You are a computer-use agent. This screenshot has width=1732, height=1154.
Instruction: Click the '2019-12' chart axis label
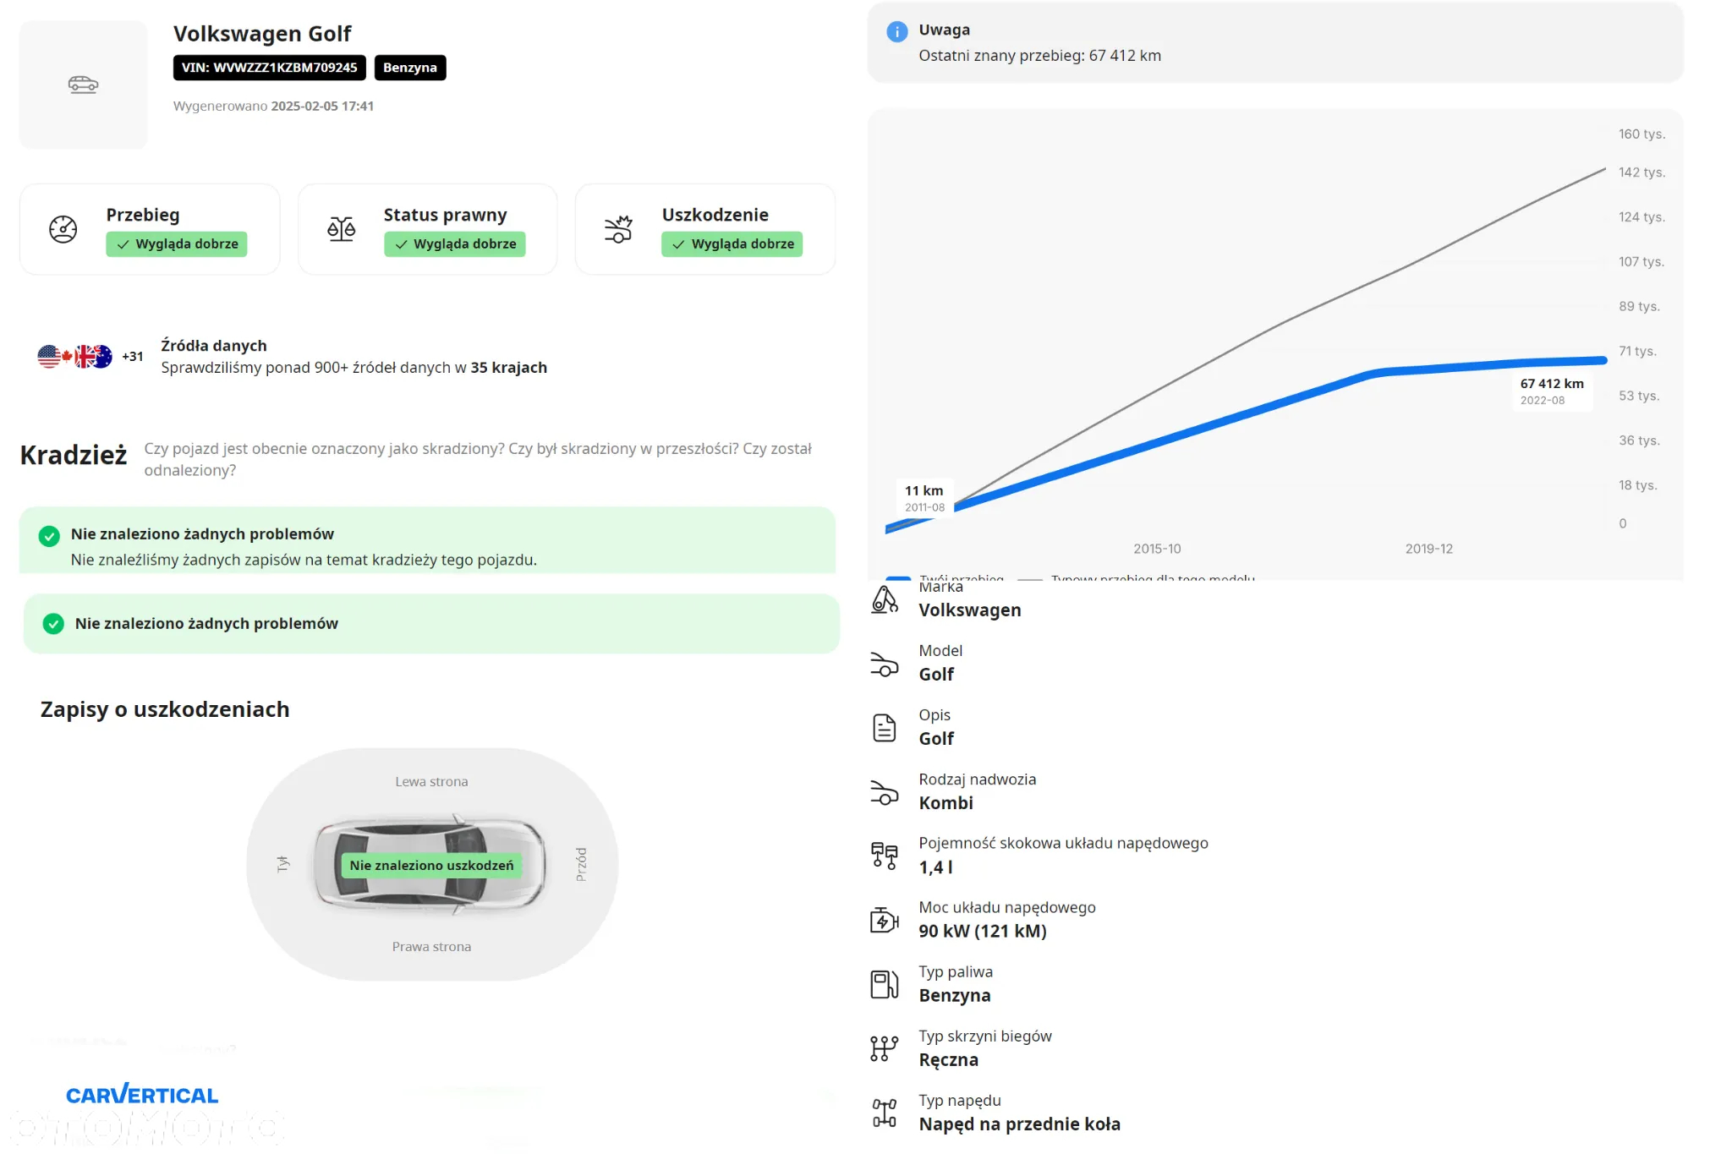(x=1429, y=549)
